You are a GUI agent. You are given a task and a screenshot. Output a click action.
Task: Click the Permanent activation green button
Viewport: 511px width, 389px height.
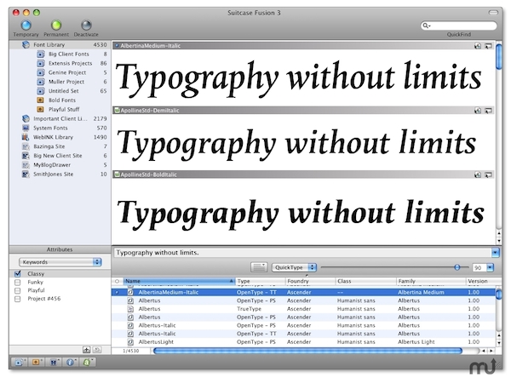(x=56, y=25)
